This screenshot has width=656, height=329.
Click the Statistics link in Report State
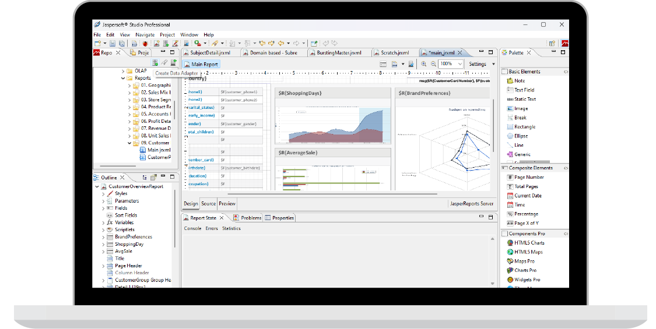[231, 229]
